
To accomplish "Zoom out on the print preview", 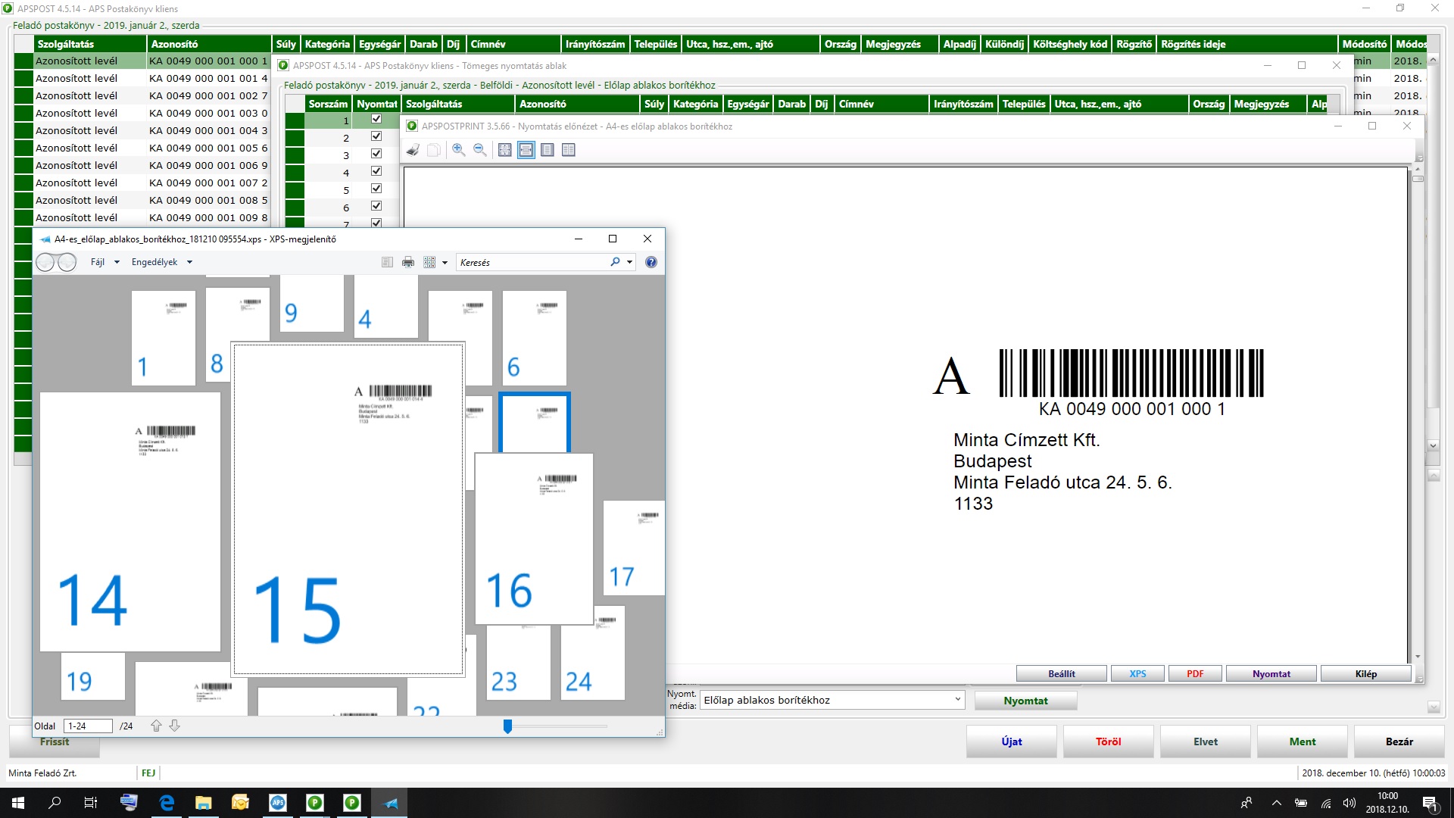I will coord(479,150).
